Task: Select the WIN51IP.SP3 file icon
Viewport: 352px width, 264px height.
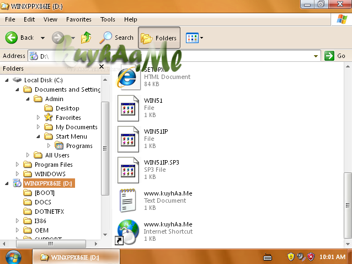Action: (x=128, y=170)
